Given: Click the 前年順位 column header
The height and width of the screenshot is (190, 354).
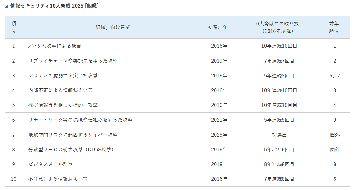Looking at the screenshot, I should pos(335,27).
